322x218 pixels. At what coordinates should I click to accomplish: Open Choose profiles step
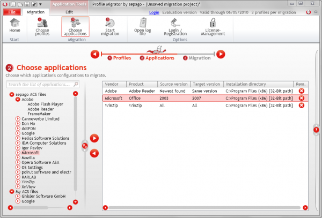pos(42,27)
